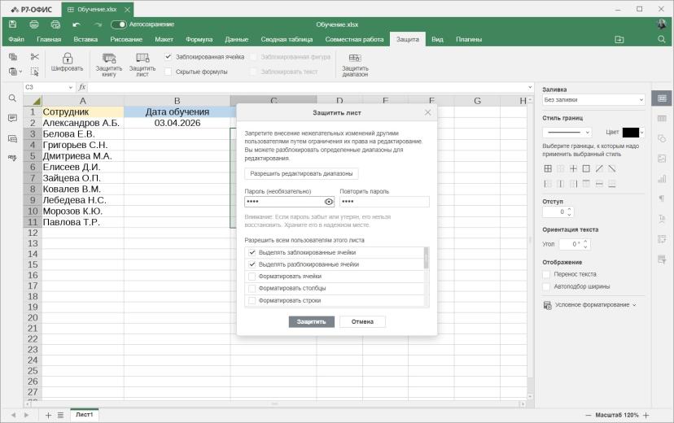Toggle the Автосохранение switch

click(119, 24)
